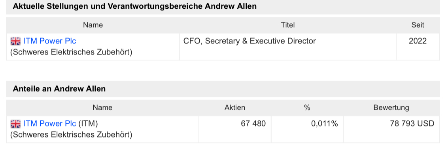Click the Aktuelle Stellungen und Verantwortungsbereiche heading
This screenshot has width=446, height=145.
(x=134, y=6)
